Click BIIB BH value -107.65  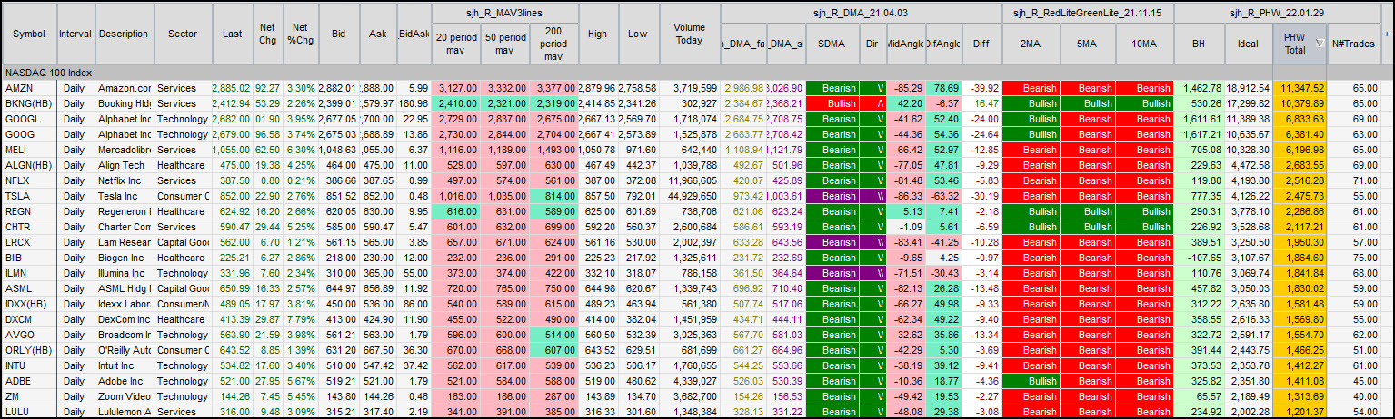[x=1199, y=258]
